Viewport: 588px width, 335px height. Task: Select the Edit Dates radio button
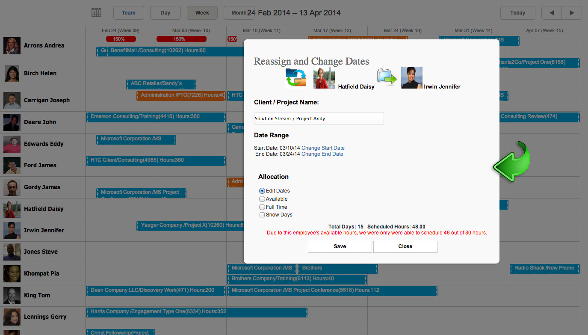(x=262, y=191)
